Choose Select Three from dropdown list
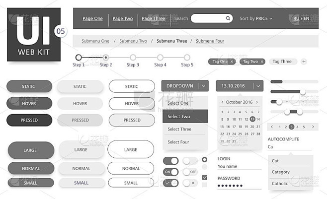This screenshot has height=199, width=327. (179, 129)
